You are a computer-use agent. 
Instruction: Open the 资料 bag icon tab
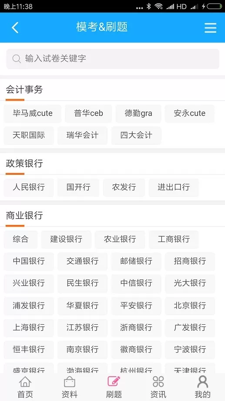click(70, 382)
